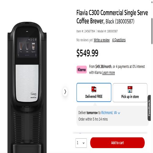Open the Klarna Learn more link
Viewport: 153px width, 153px height.
[x=109, y=73]
